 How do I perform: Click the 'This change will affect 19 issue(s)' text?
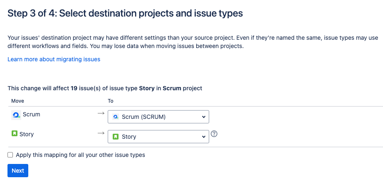click(105, 88)
